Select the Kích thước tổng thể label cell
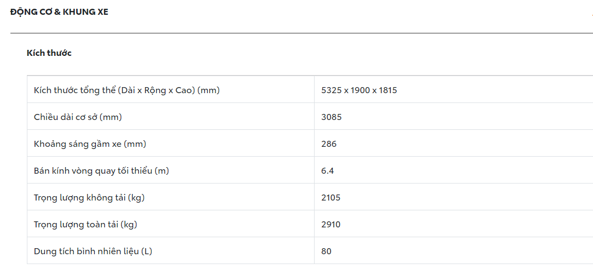Image resolution: width=593 pixels, height=269 pixels. tap(127, 90)
